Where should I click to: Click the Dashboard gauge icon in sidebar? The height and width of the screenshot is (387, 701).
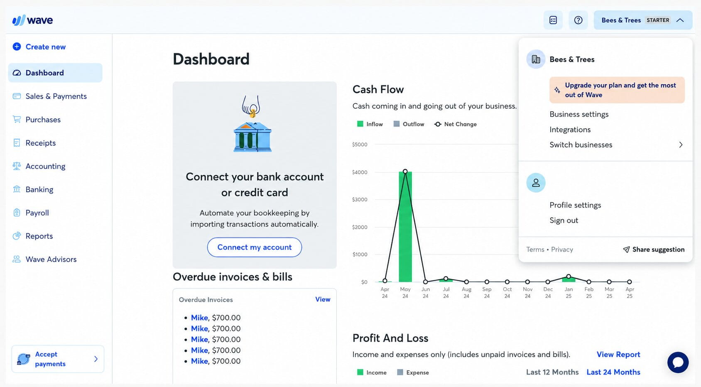pyautogui.click(x=17, y=73)
